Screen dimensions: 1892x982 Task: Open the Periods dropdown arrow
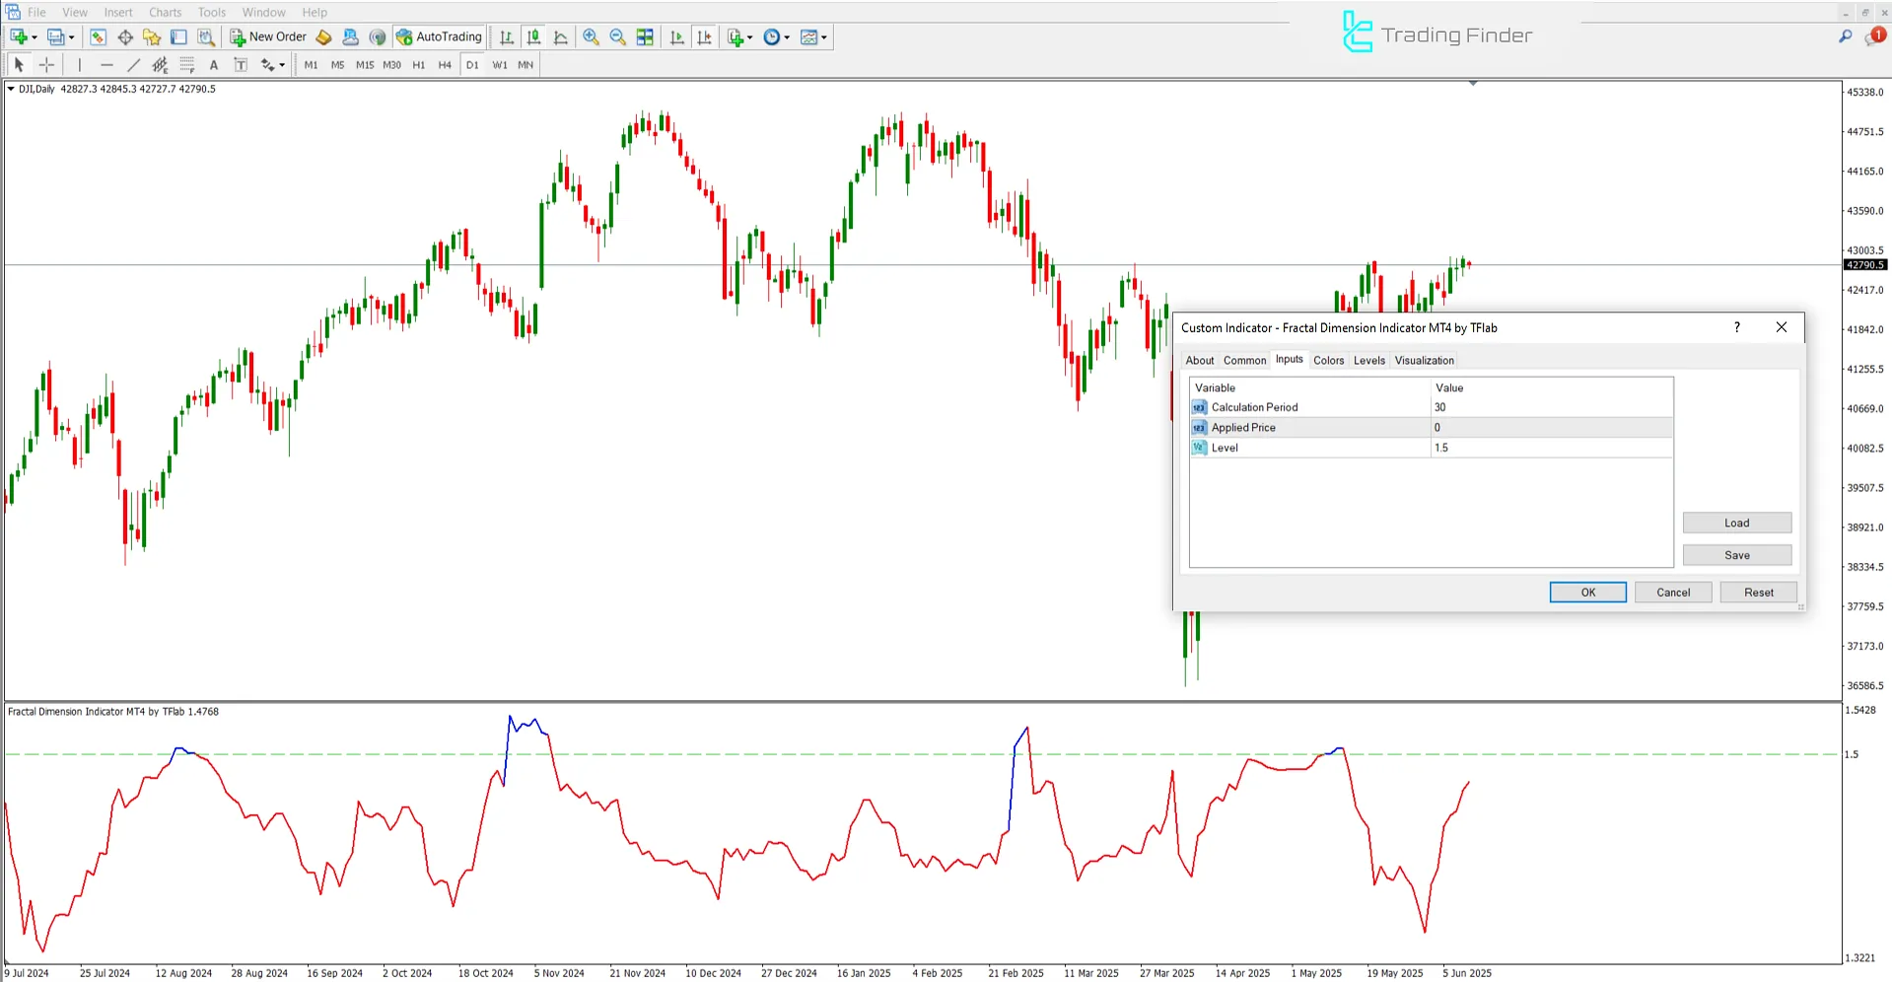[x=786, y=36]
